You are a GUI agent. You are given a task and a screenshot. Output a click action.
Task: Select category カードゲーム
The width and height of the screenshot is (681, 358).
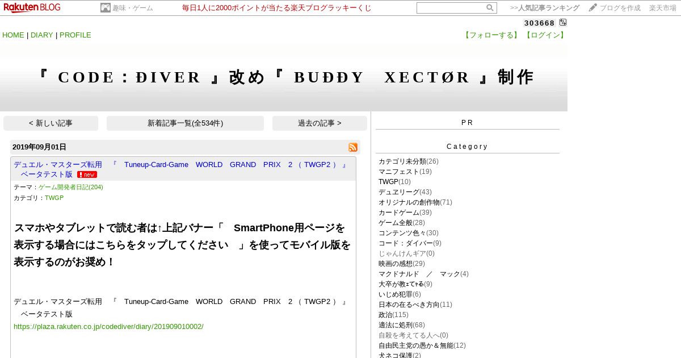click(399, 213)
